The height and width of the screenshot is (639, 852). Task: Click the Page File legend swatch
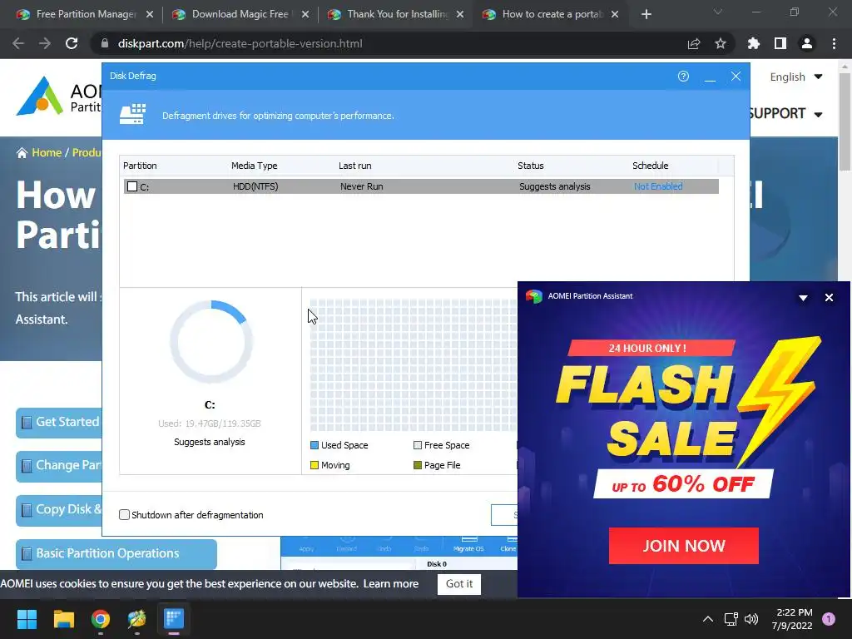point(418,465)
